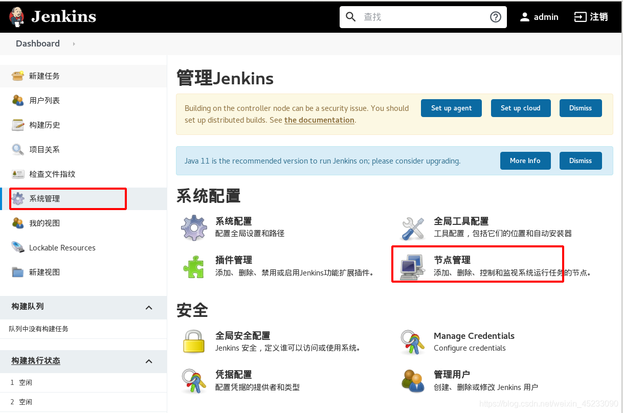Viewport: 623px width, 413px height.
Task: Open the 系统配置 settings link
Action: pyautogui.click(x=234, y=221)
